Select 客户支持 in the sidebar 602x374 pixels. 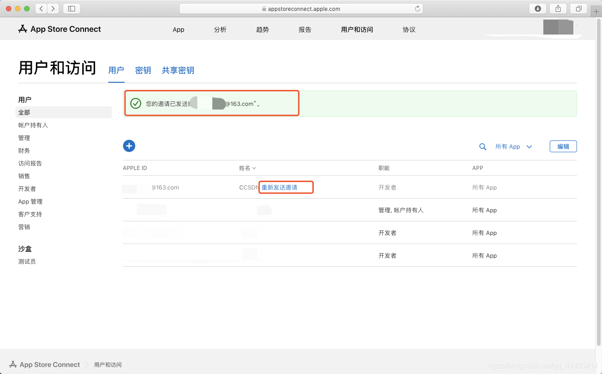(30, 214)
